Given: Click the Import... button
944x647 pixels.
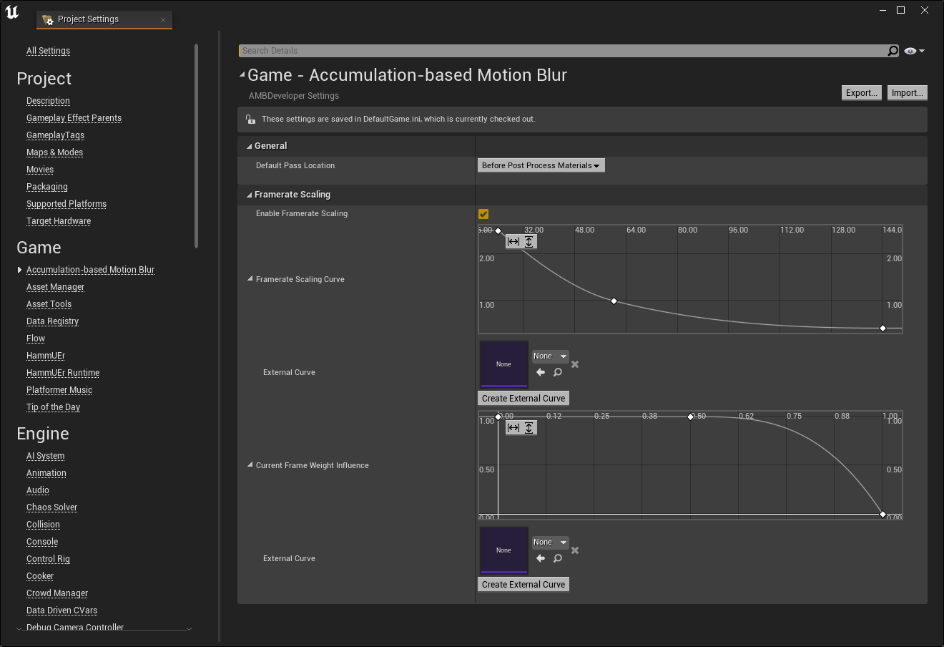Looking at the screenshot, I should 908,93.
